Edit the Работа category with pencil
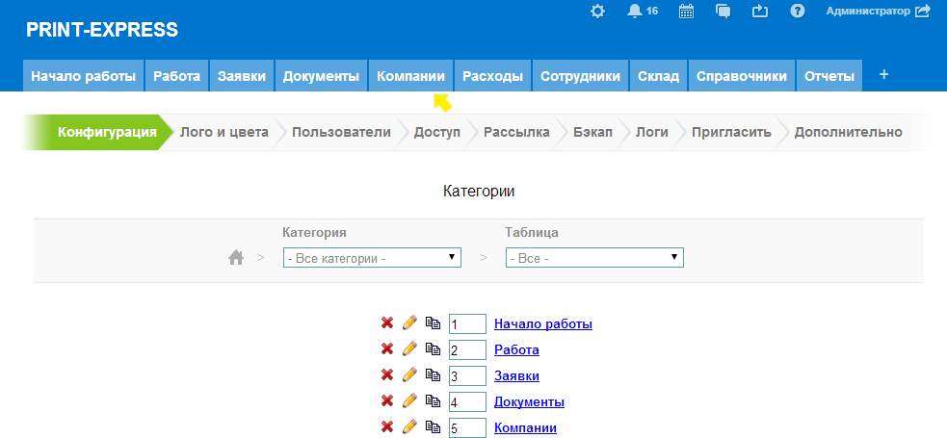947x438 pixels. (x=409, y=348)
